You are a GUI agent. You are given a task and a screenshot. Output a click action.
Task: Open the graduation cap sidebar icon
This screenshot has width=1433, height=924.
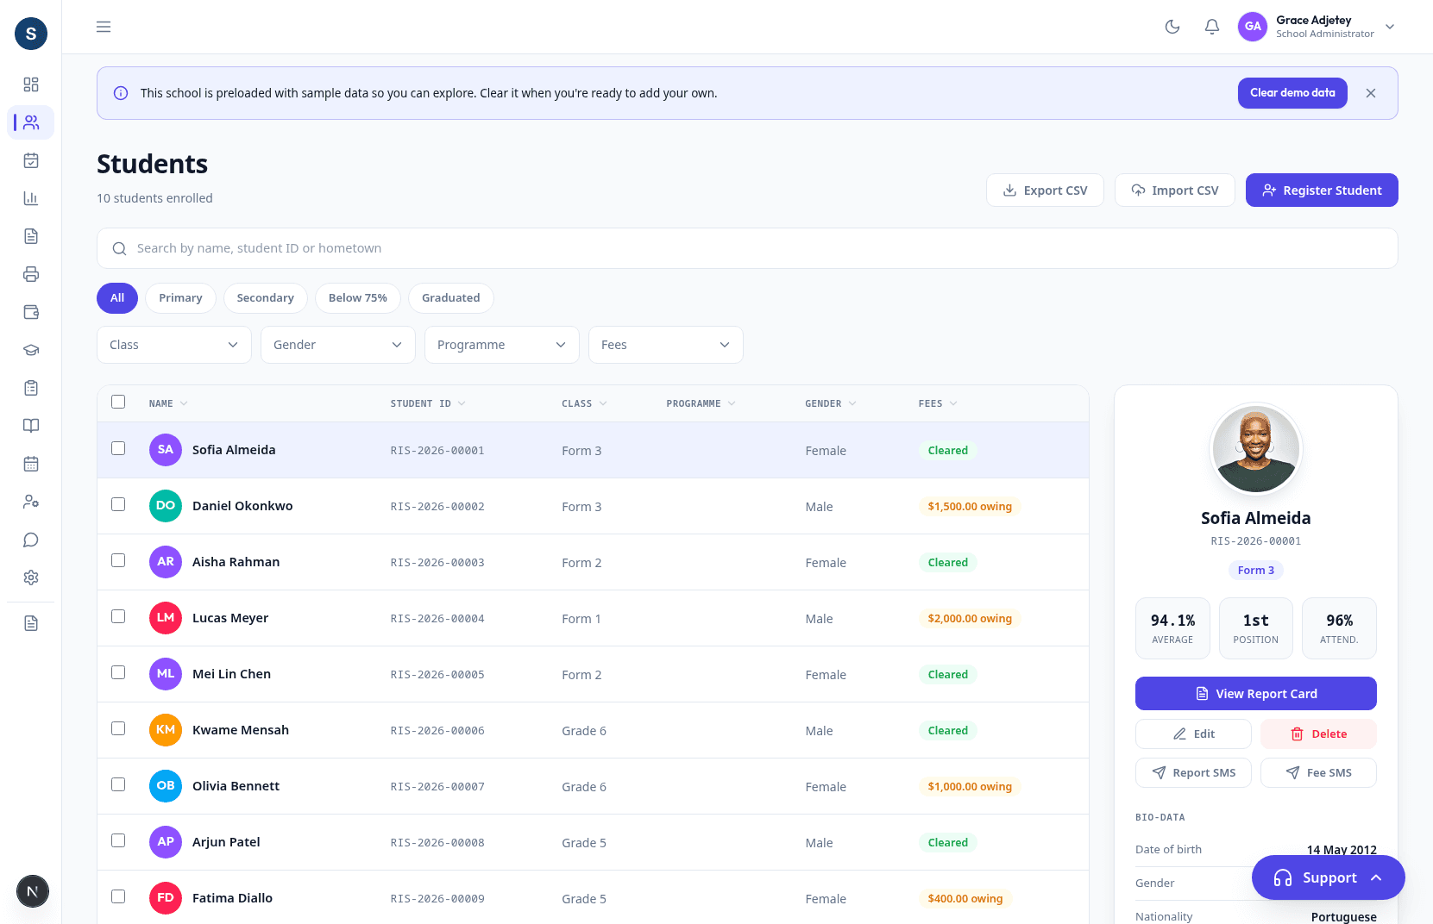31,350
